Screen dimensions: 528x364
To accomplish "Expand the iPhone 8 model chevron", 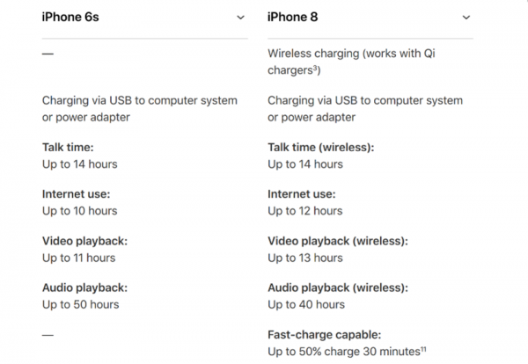I will coord(466,18).
